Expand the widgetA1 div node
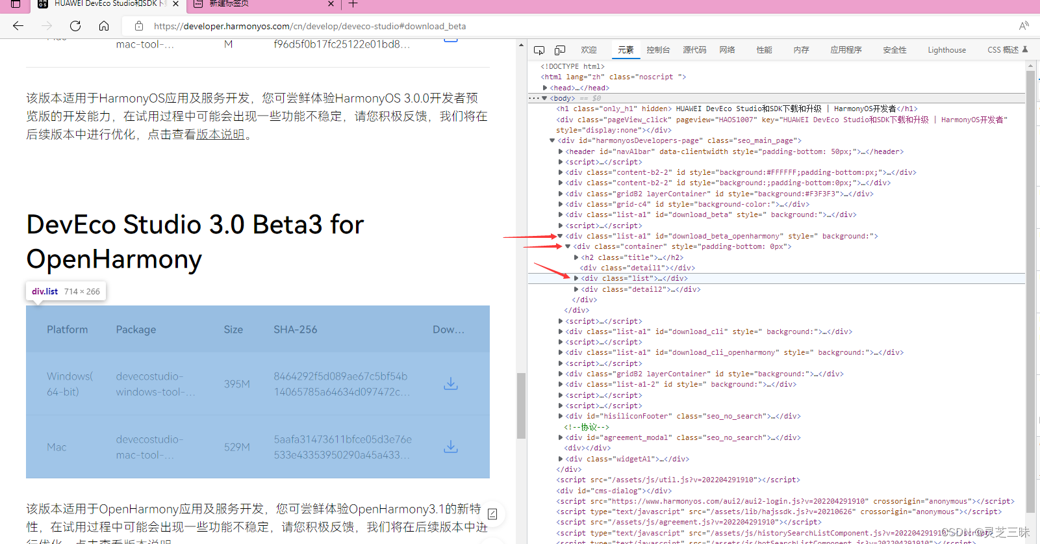 click(x=561, y=459)
